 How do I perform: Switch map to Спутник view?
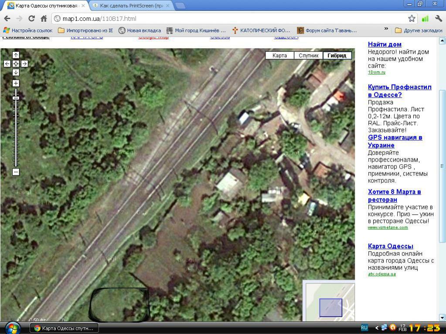[x=309, y=55]
